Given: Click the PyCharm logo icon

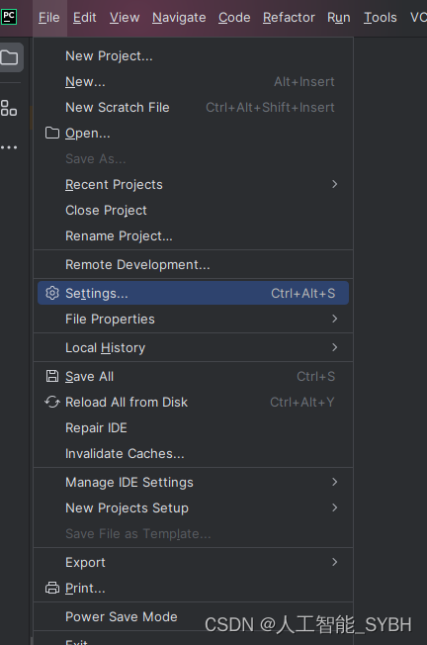Looking at the screenshot, I should [x=9, y=17].
